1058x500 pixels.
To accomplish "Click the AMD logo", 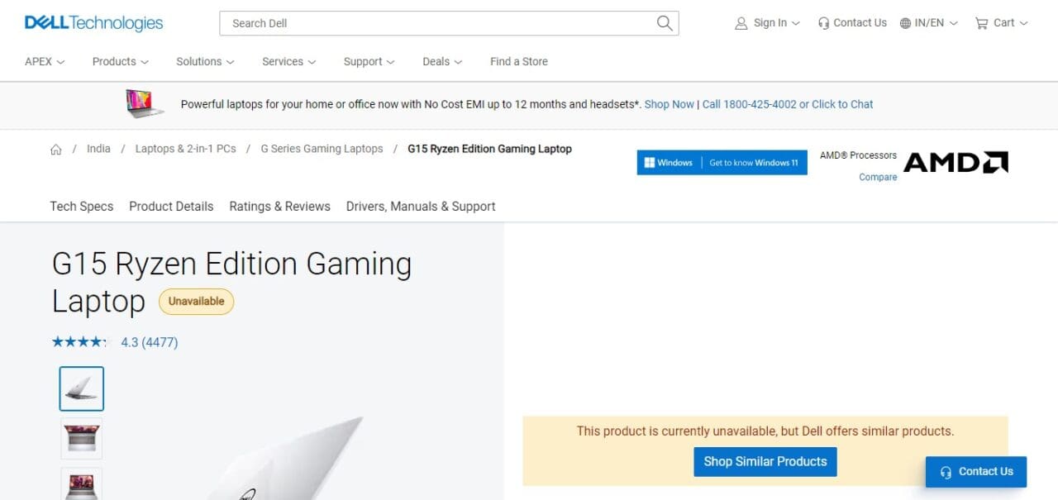I will point(956,162).
